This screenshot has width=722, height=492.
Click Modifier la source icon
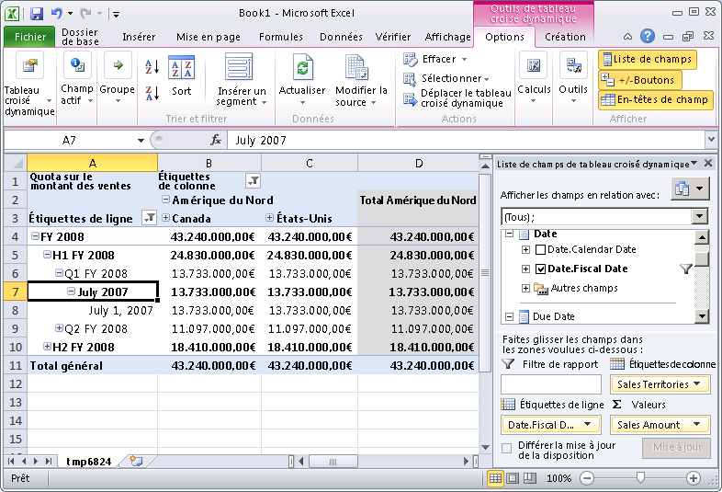pyautogui.click(x=356, y=68)
